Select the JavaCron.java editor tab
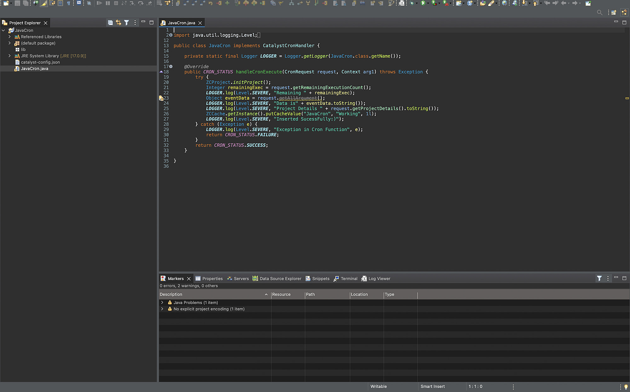 click(x=180, y=23)
